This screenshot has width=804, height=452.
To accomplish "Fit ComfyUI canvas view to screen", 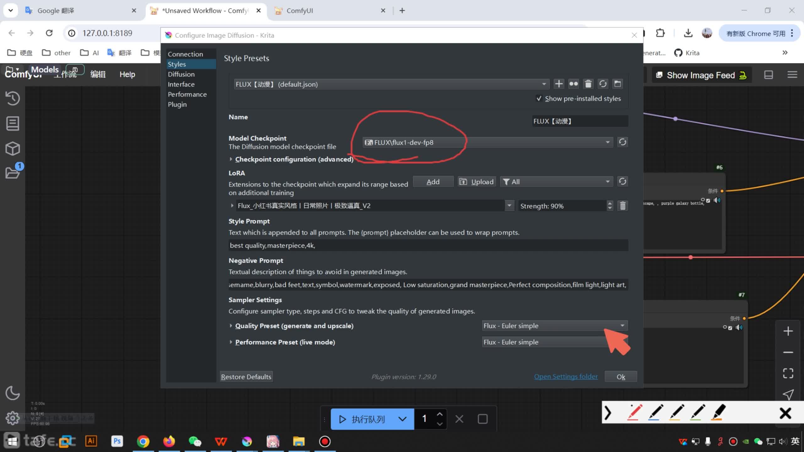I will click(788, 373).
